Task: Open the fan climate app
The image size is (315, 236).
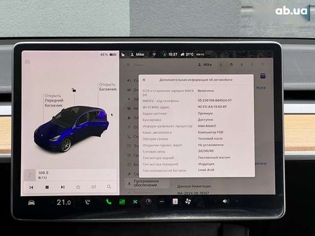Action: click(x=188, y=201)
